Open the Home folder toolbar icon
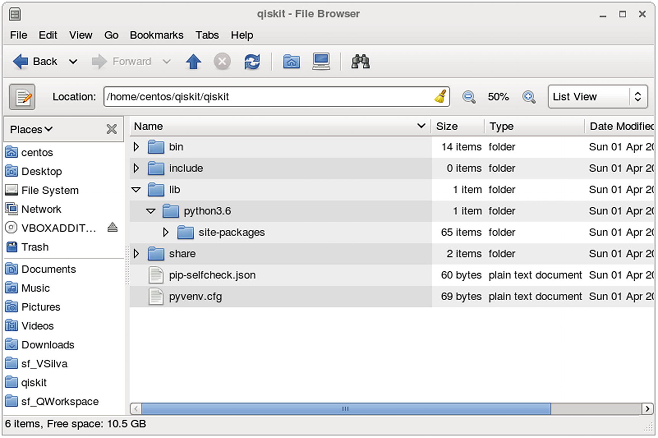Screen dimensions: 658x438 coord(291,61)
